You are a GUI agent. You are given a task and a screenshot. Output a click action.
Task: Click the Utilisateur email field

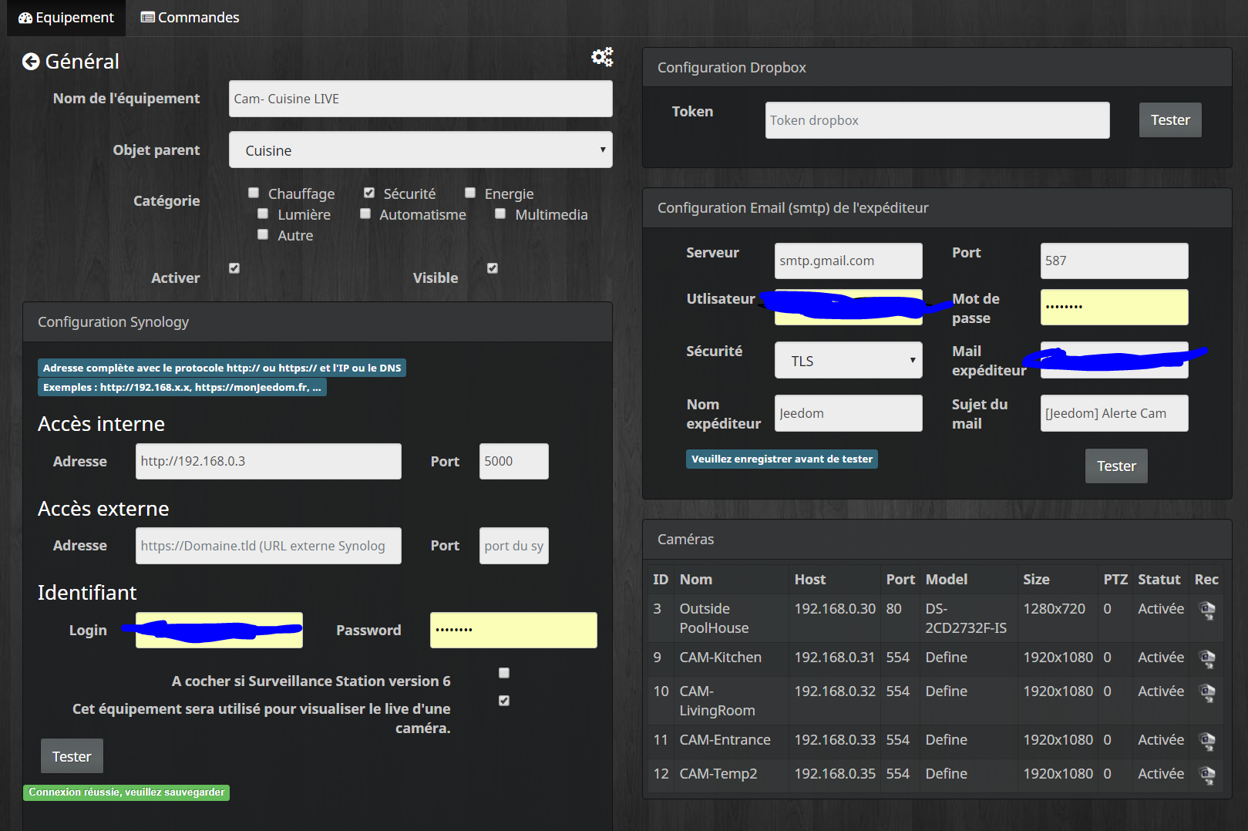point(848,307)
